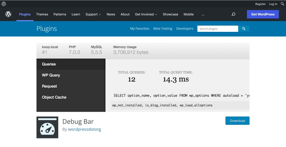Open the Plugins navigation item

pyautogui.click(x=25, y=14)
